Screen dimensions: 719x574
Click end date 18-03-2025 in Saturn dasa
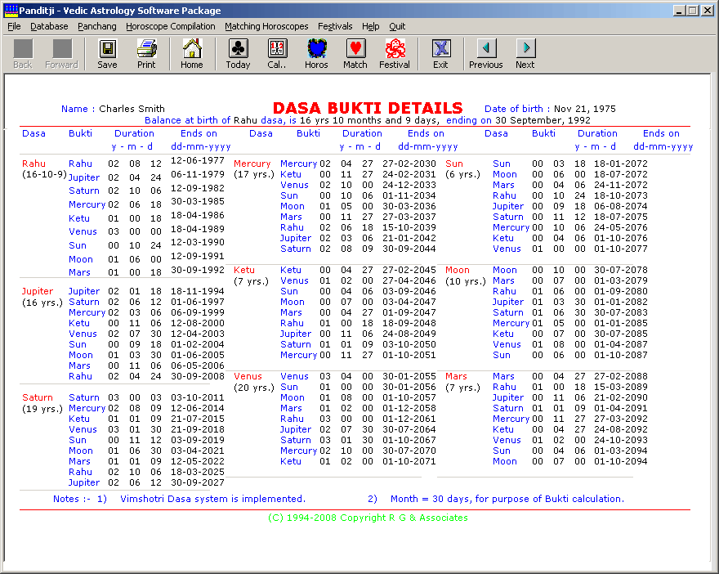(198, 472)
